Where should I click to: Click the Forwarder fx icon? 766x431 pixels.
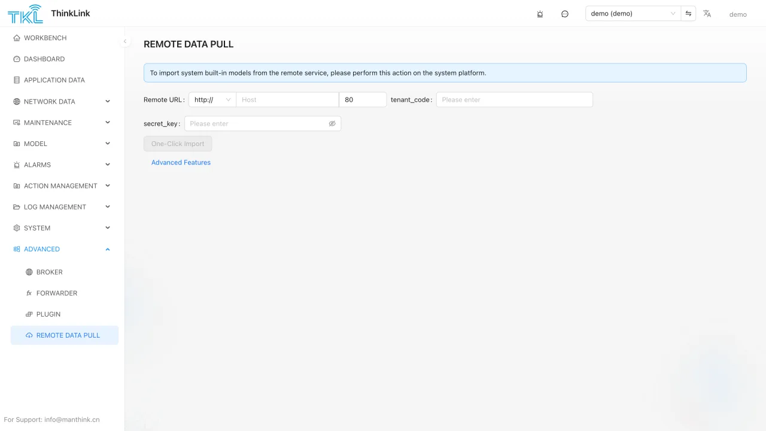click(x=29, y=293)
